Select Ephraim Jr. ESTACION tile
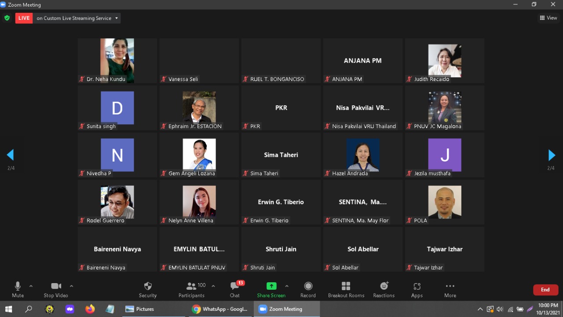The height and width of the screenshot is (317, 563). click(x=199, y=107)
